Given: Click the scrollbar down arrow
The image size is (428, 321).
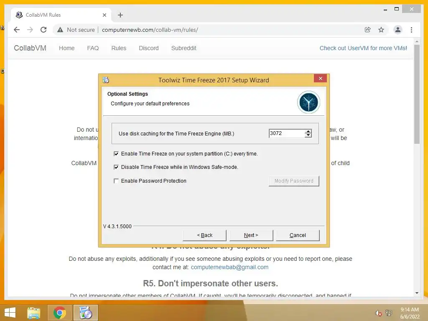Looking at the screenshot, I should 417,293.
